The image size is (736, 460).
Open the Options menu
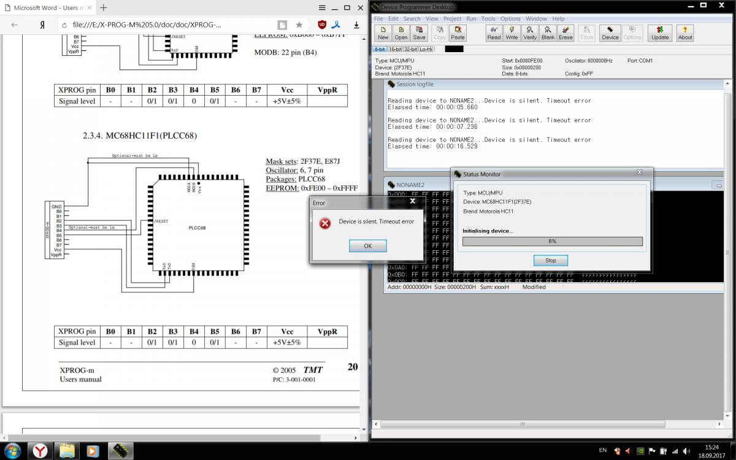[510, 19]
